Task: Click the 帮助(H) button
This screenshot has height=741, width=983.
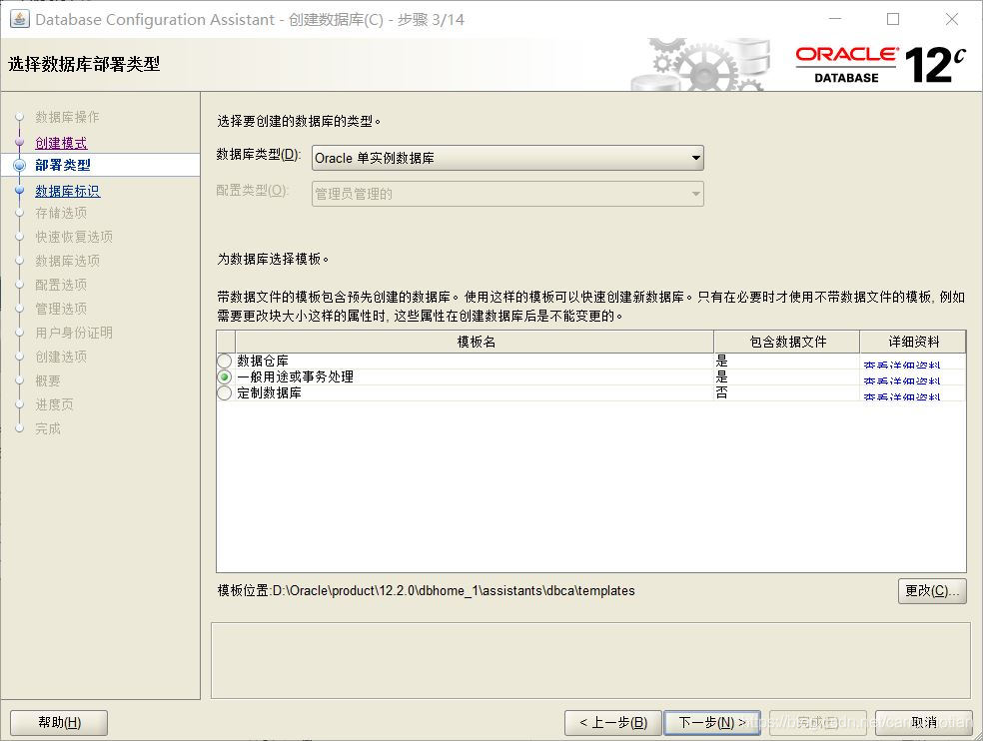Action: [59, 723]
